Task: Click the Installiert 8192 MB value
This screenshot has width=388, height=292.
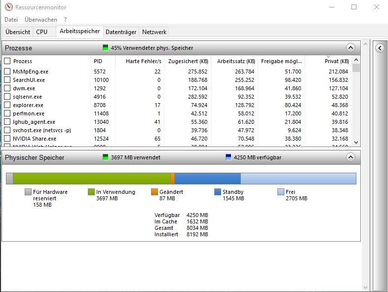Action: coord(197,234)
